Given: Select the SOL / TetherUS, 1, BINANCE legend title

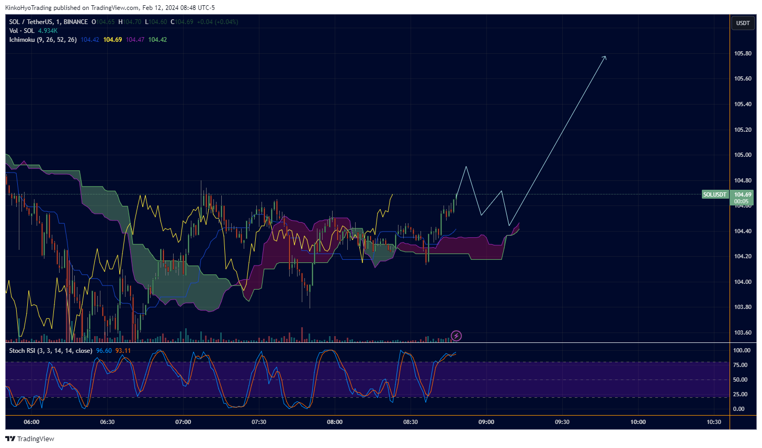Looking at the screenshot, I should [49, 22].
